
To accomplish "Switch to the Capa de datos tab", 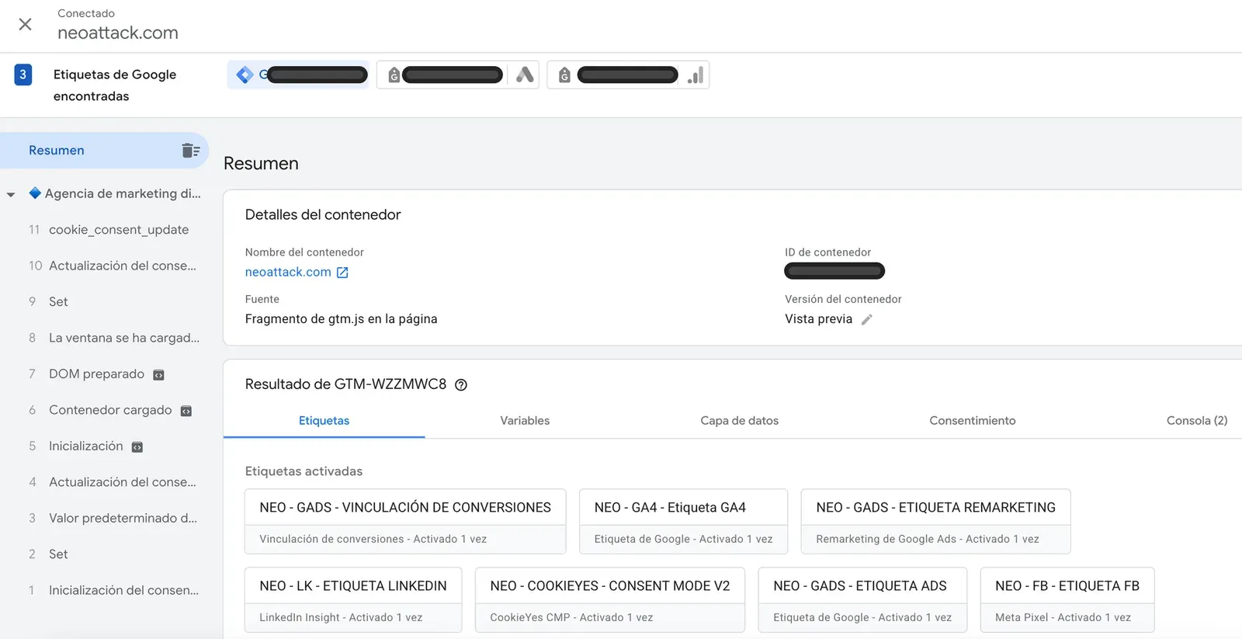I will (739, 420).
